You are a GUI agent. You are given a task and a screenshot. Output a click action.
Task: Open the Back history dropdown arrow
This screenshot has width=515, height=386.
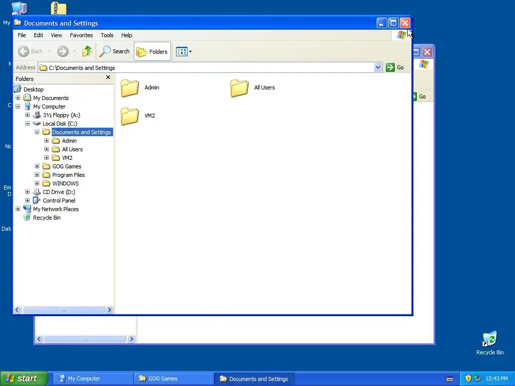point(49,51)
